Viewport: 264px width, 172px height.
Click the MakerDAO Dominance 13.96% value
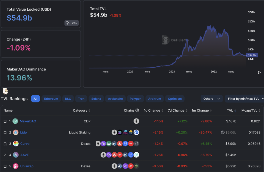point(19,78)
